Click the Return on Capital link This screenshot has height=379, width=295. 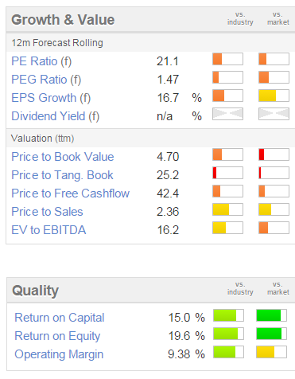pyautogui.click(x=60, y=318)
